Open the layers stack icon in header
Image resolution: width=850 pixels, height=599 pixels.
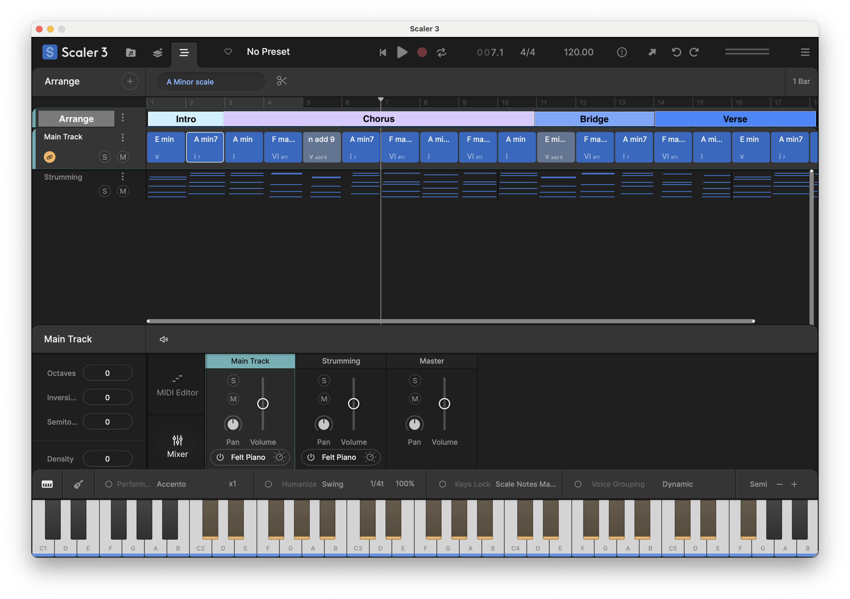[158, 53]
